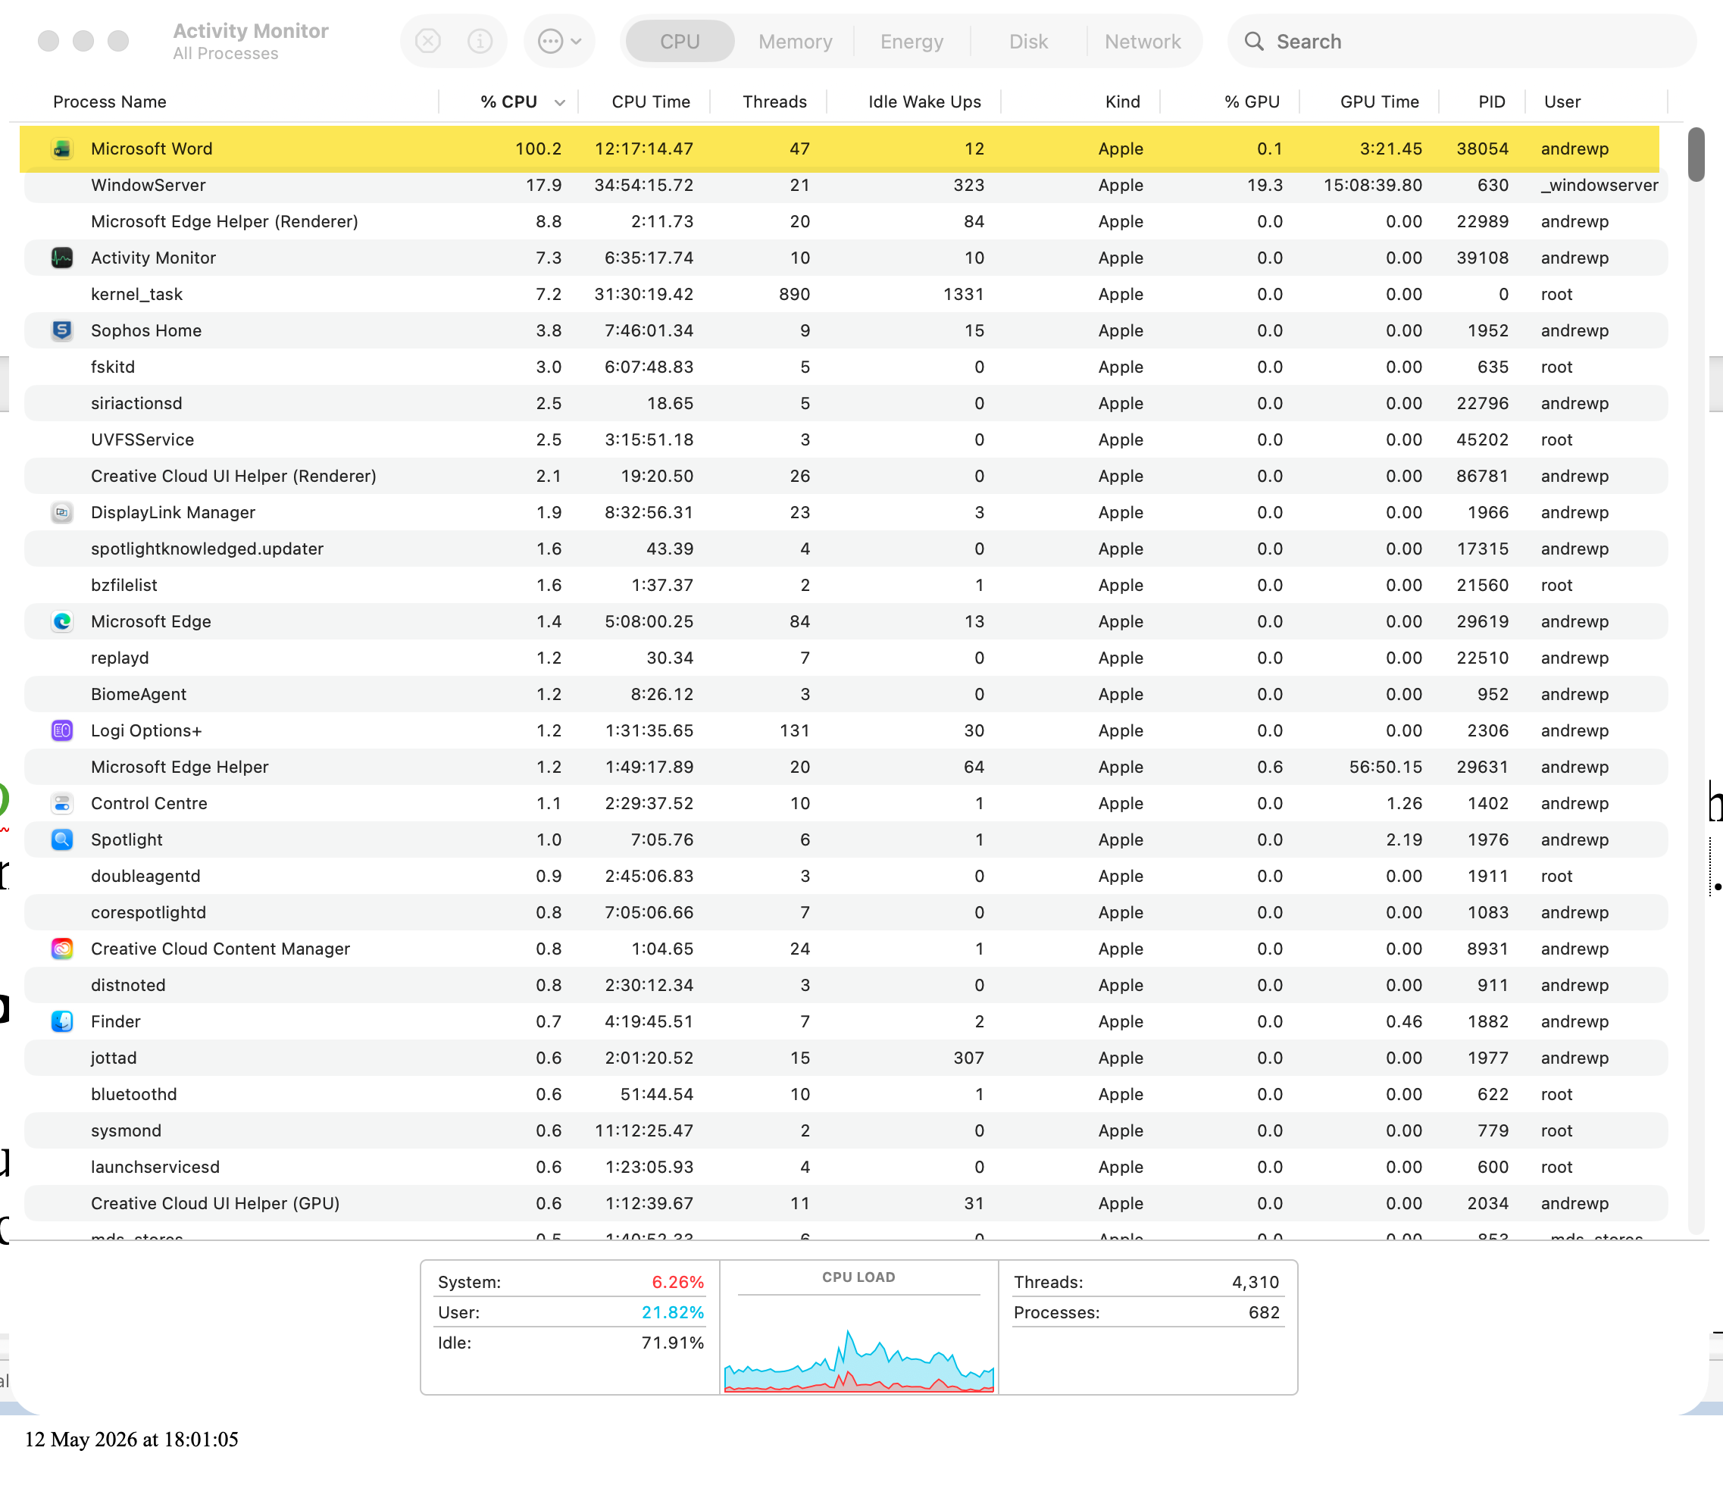
Task: Click the Creative Cloud Content Manager icon
Action: point(62,949)
